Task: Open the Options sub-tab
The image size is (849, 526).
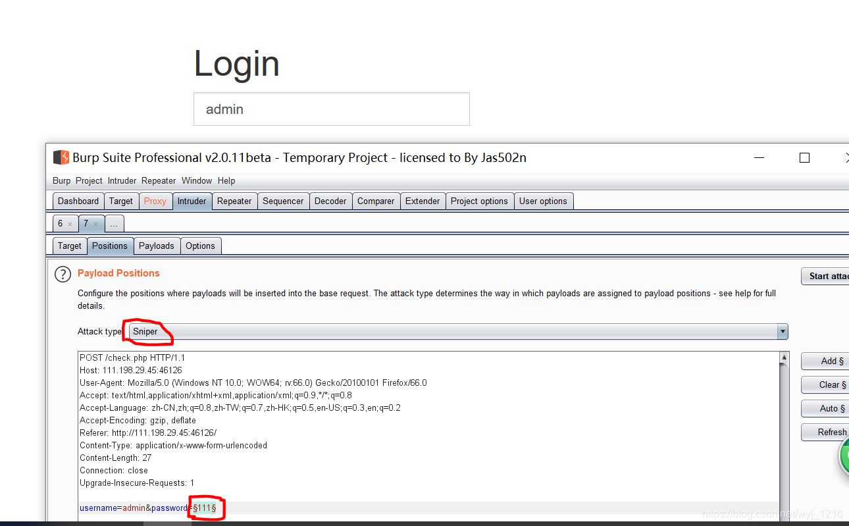Action: (x=200, y=246)
